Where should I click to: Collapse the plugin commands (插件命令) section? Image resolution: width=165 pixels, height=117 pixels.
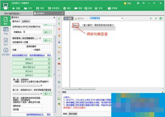pyautogui.click(x=32, y=75)
